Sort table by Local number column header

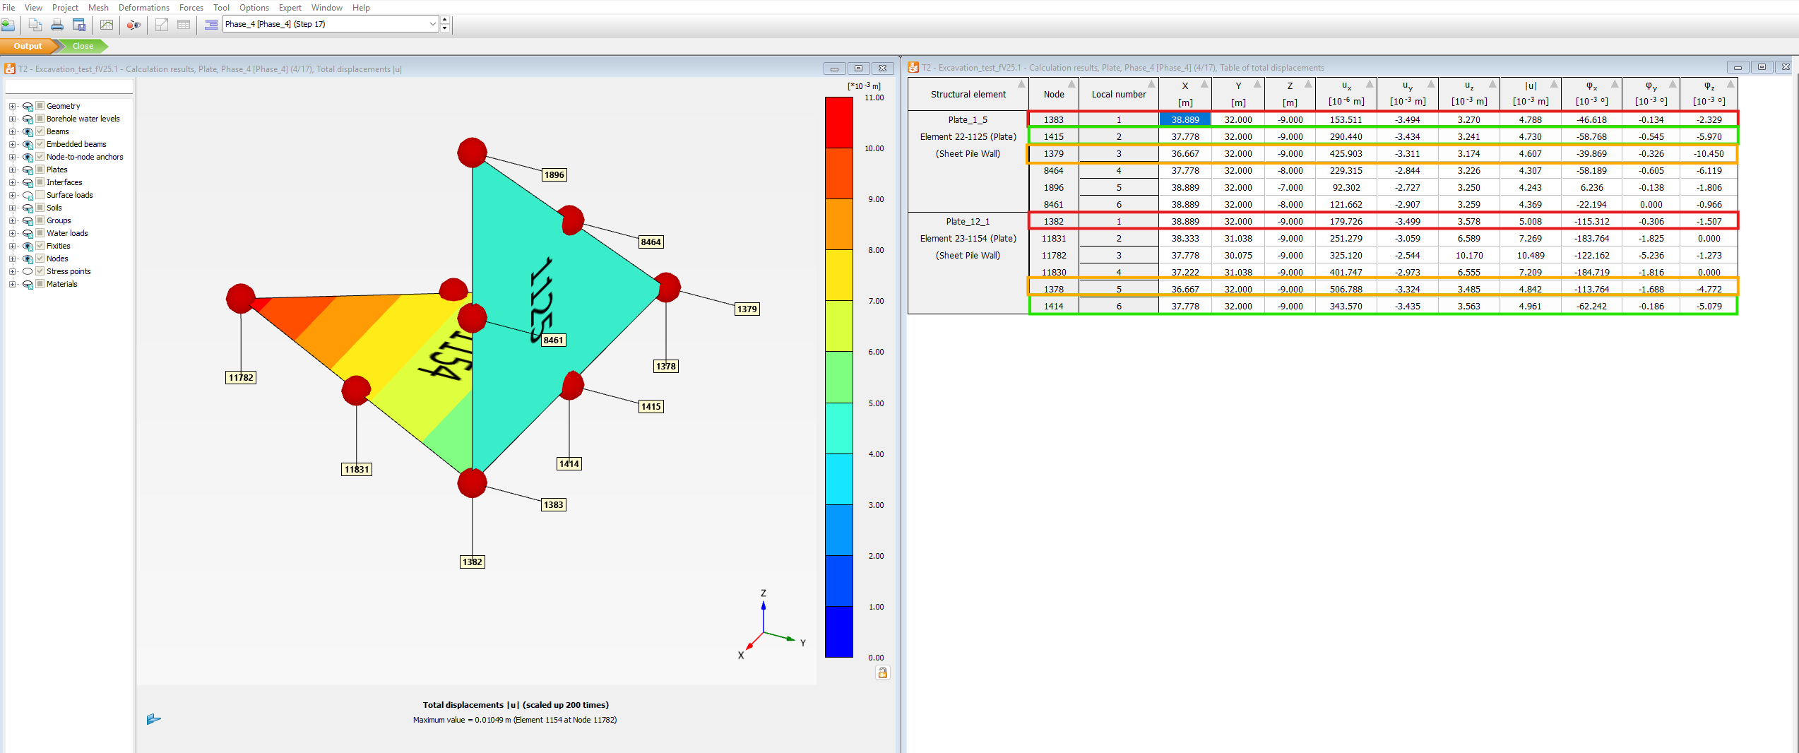pyautogui.click(x=1119, y=94)
